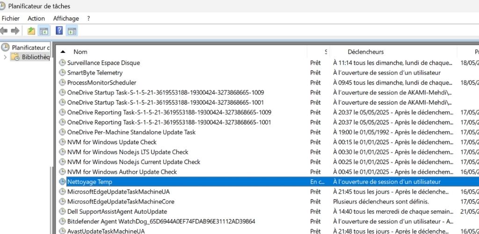
Task: Select the Surveillance Espace Disque task
Action: click(103, 63)
